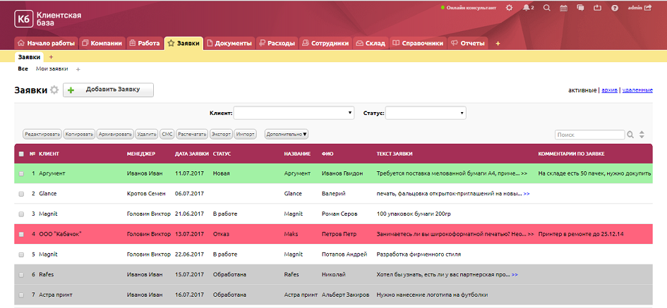Viewport: 667px width, 308px height.
Task: Expand the Дополнительно menu
Action: click(x=287, y=133)
